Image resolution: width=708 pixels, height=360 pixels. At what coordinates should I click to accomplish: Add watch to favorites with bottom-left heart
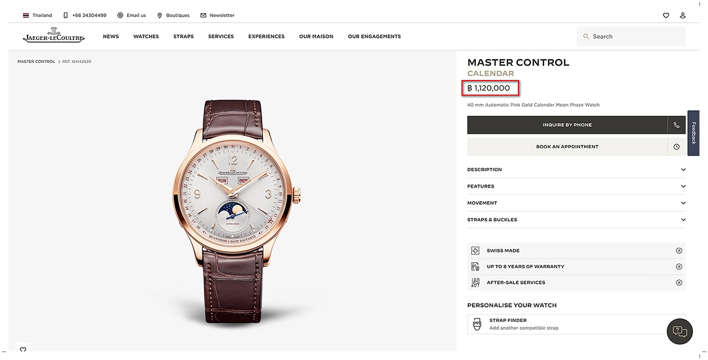[23, 350]
